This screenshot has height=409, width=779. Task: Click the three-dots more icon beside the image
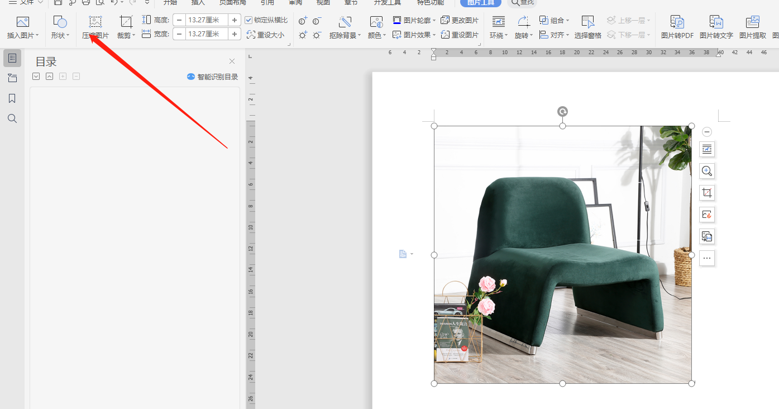tap(707, 258)
